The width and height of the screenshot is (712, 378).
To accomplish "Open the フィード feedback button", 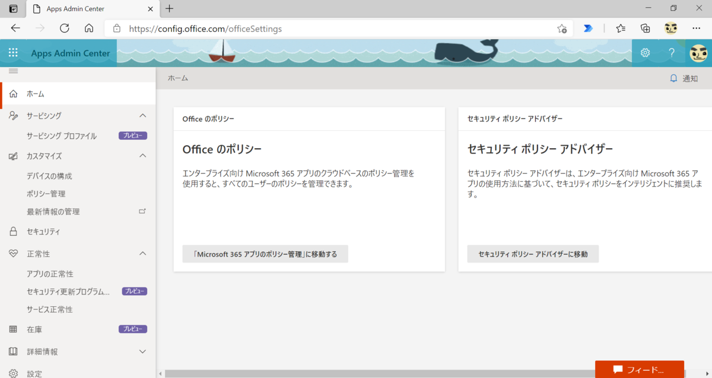I will click(x=640, y=370).
